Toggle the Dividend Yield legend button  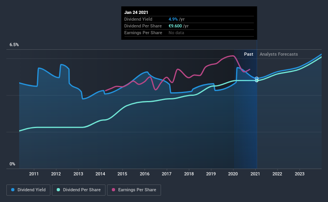(28, 190)
